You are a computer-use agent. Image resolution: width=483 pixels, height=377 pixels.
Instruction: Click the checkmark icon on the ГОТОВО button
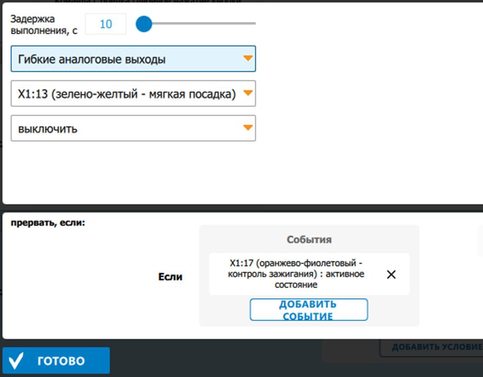click(16, 361)
